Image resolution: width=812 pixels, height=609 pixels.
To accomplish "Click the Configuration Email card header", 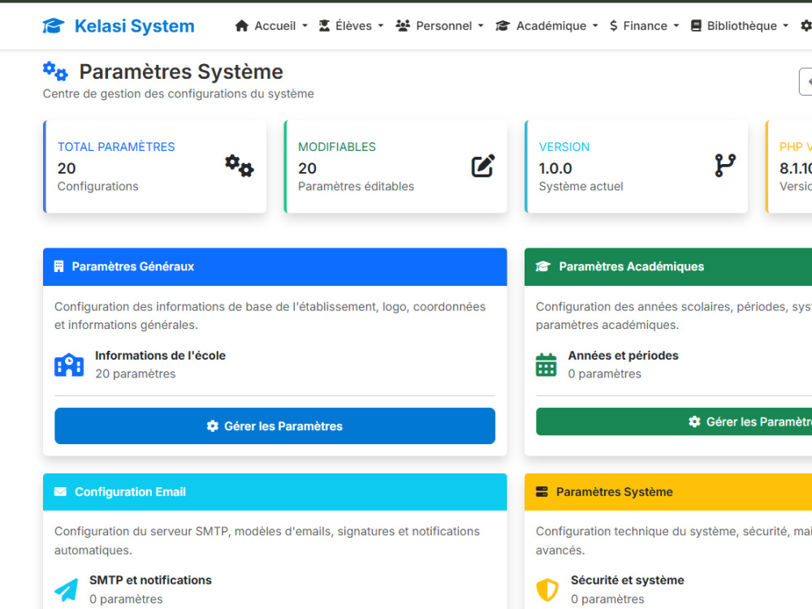I will (x=275, y=492).
